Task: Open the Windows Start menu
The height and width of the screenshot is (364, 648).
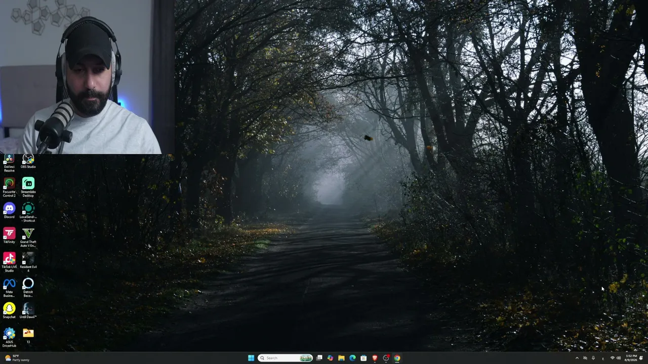Action: 251,358
